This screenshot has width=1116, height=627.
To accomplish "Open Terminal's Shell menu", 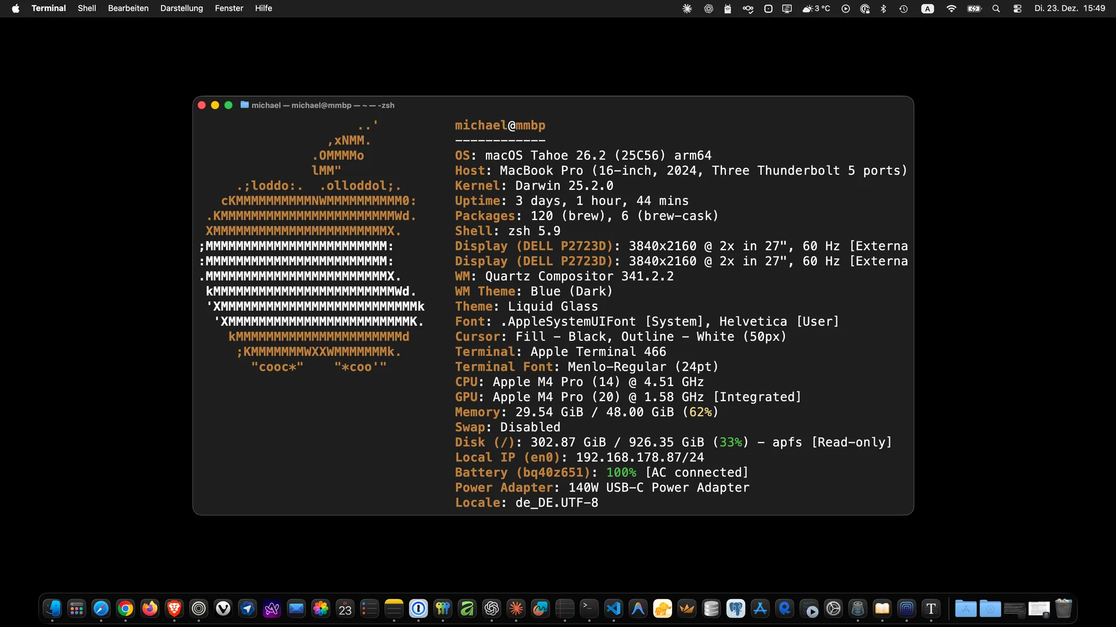I will (x=86, y=8).
